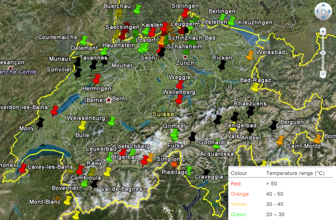Pan the map down with the bottom arrow
Screen dimensions: 336x220
point(323,17)
